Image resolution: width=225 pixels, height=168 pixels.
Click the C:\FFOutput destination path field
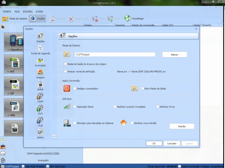[115, 54]
